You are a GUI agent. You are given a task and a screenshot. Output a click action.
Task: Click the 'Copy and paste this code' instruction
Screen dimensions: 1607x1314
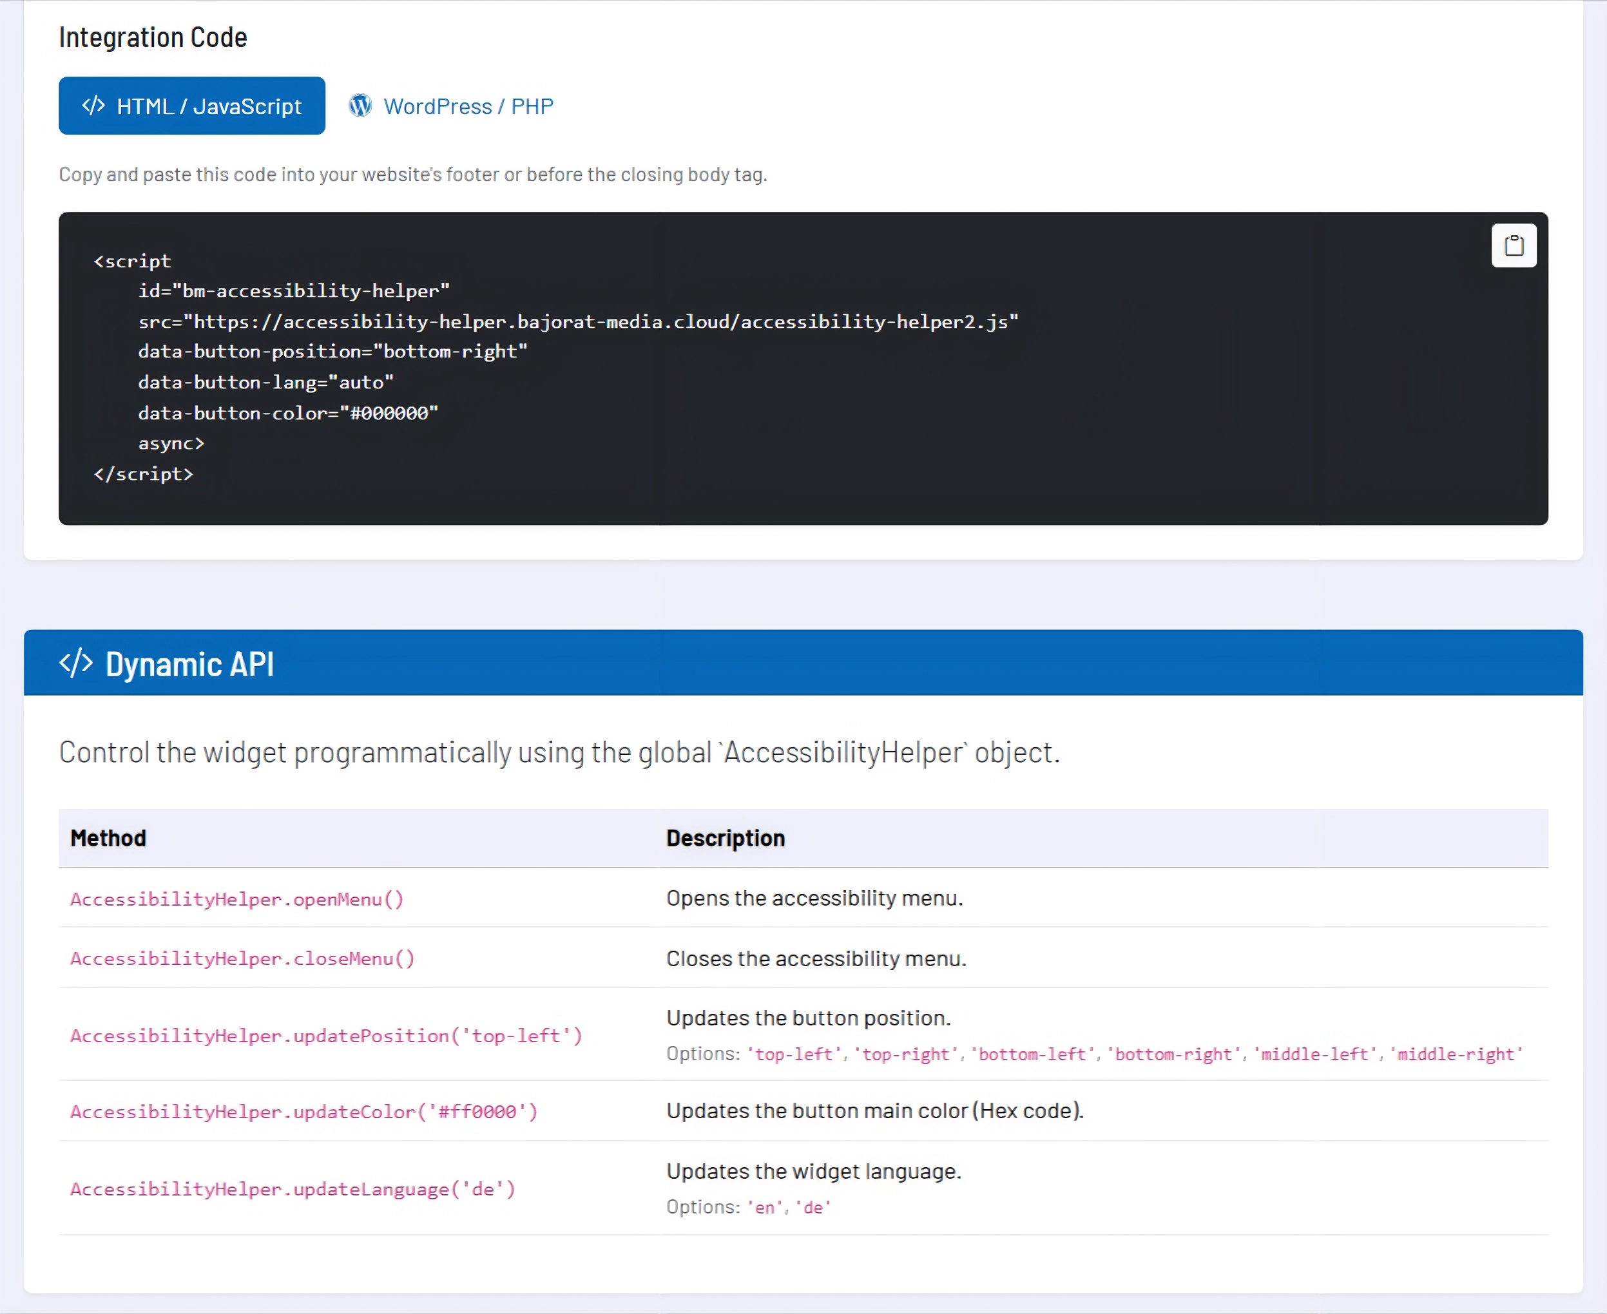point(413,175)
